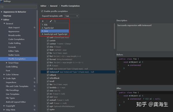Viewport: 173px width, 112px height.
Task: Select the isnull template row
Action: (78, 81)
